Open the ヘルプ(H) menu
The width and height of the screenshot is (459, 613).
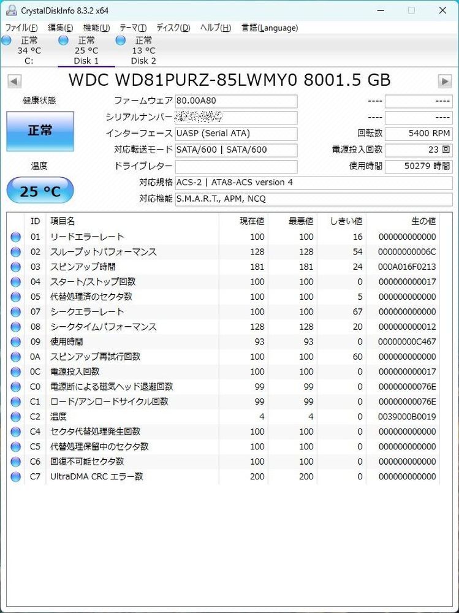[x=216, y=28]
